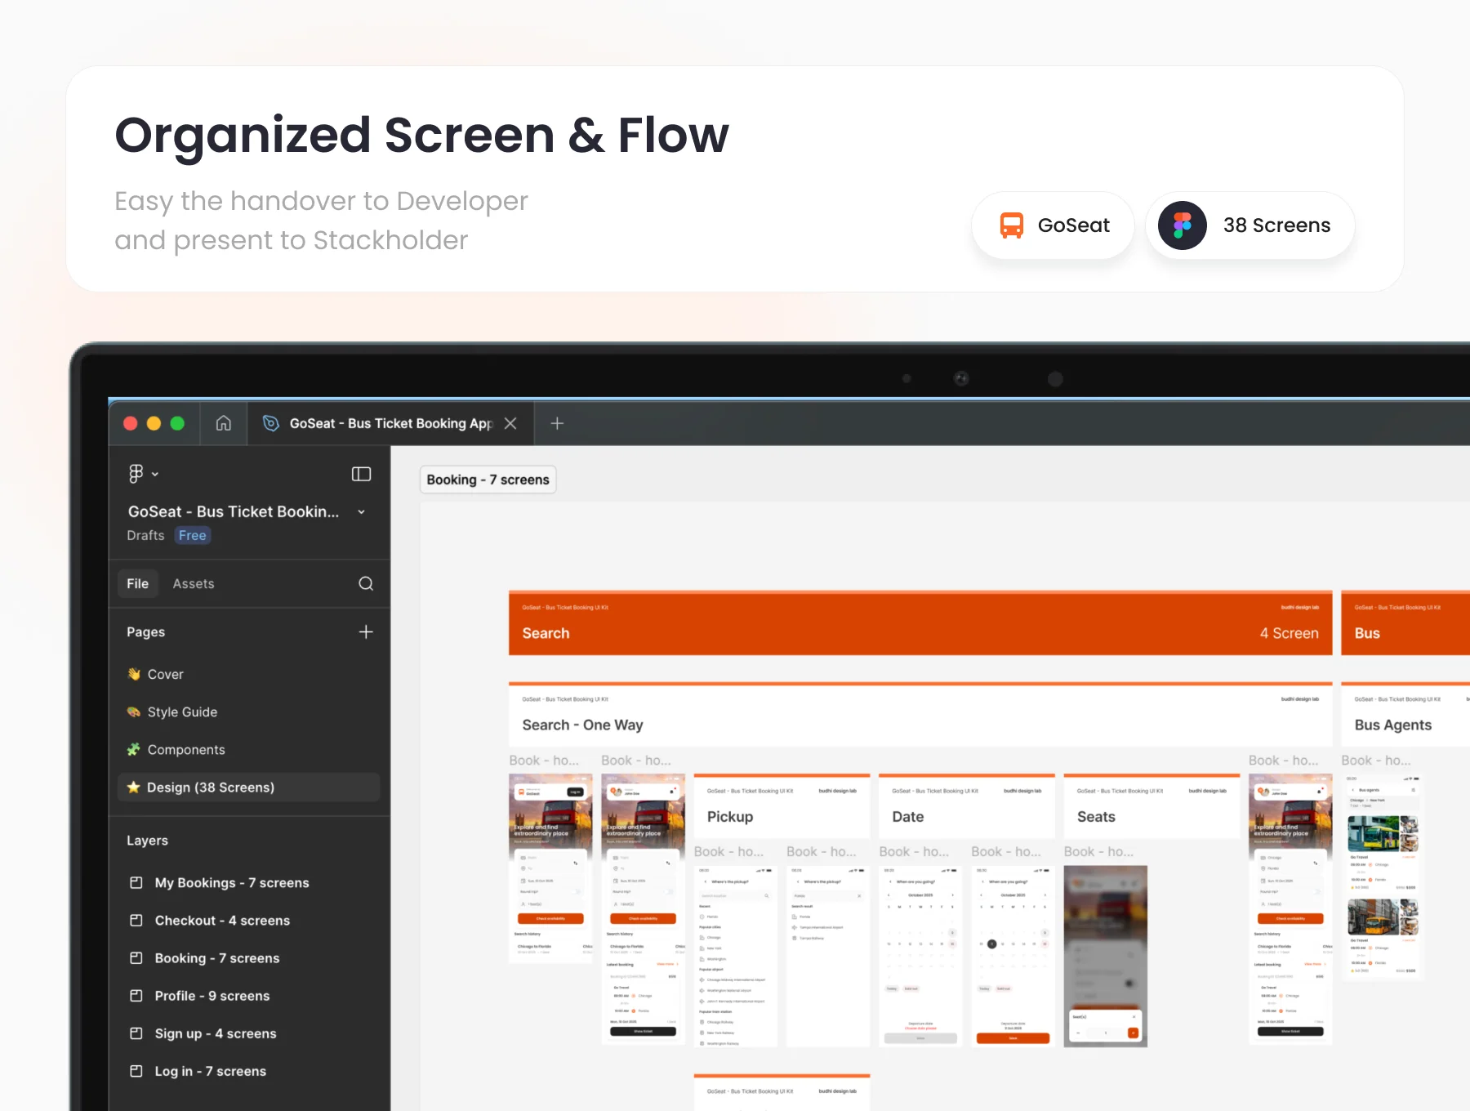This screenshot has width=1470, height=1111.
Task: Select the Search - One Way header frame
Action: click(920, 715)
